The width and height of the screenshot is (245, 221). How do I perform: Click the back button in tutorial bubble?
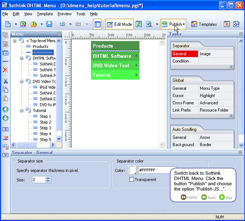pyautogui.click(x=209, y=197)
